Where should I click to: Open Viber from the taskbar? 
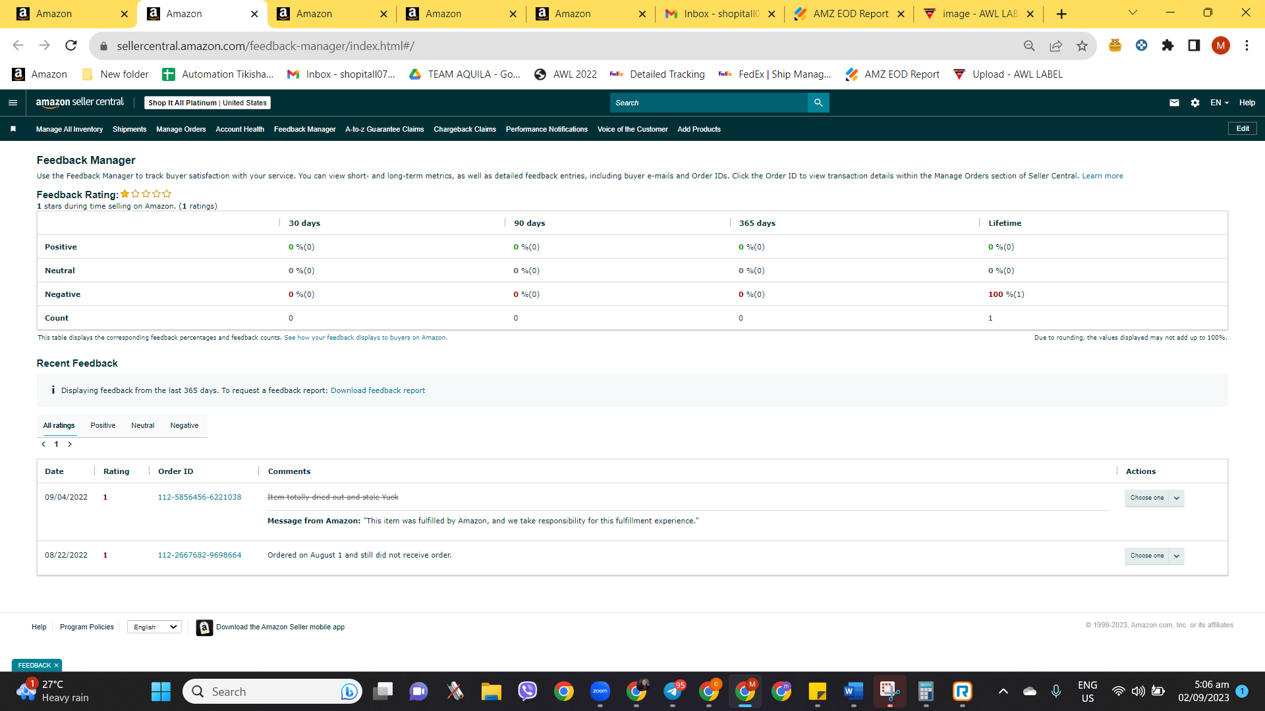[x=527, y=691]
